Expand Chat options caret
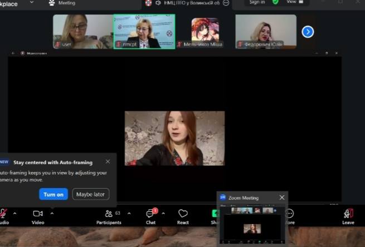The image size is (365, 247). (x=163, y=213)
